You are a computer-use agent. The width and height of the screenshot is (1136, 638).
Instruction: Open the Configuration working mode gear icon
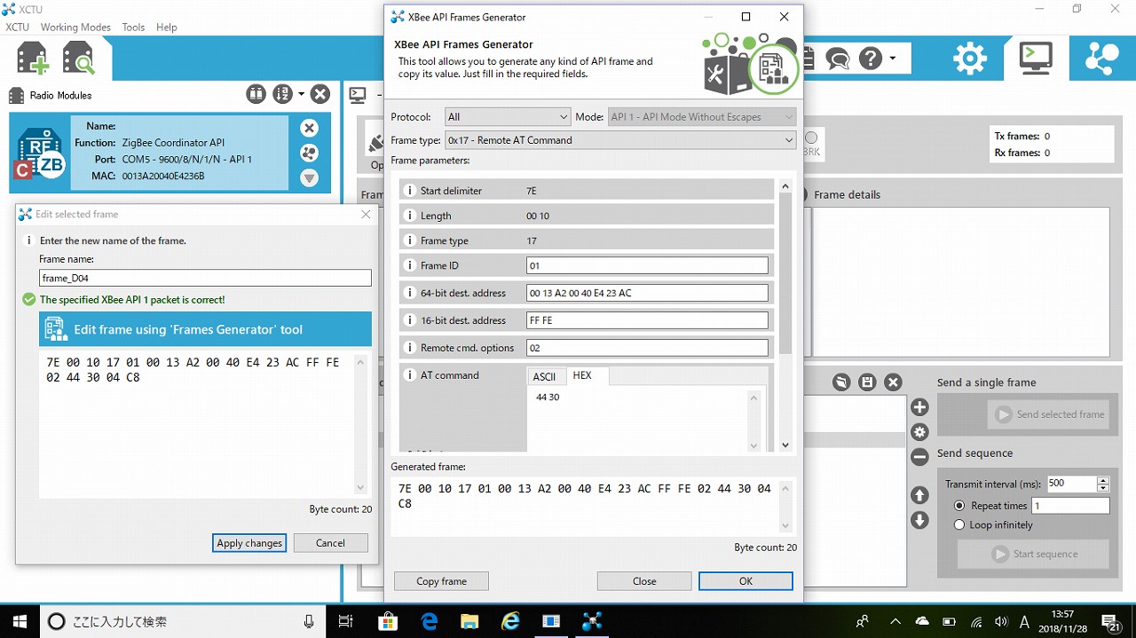coord(969,59)
